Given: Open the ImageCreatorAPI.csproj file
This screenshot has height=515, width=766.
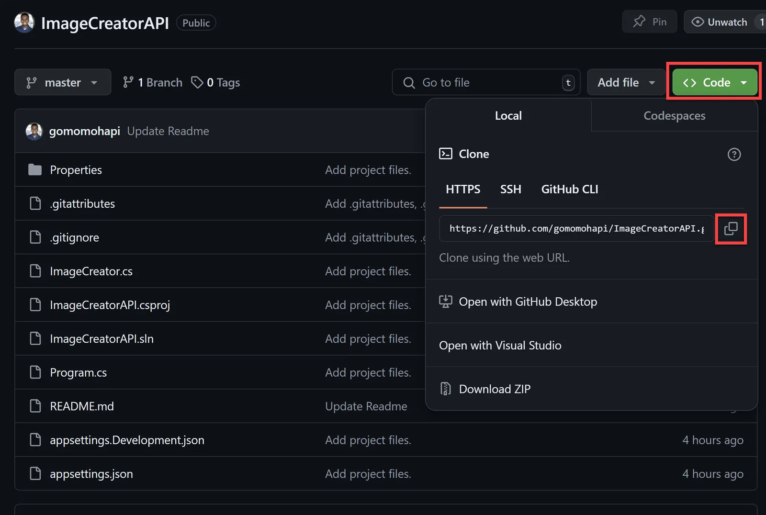Looking at the screenshot, I should tap(110, 305).
